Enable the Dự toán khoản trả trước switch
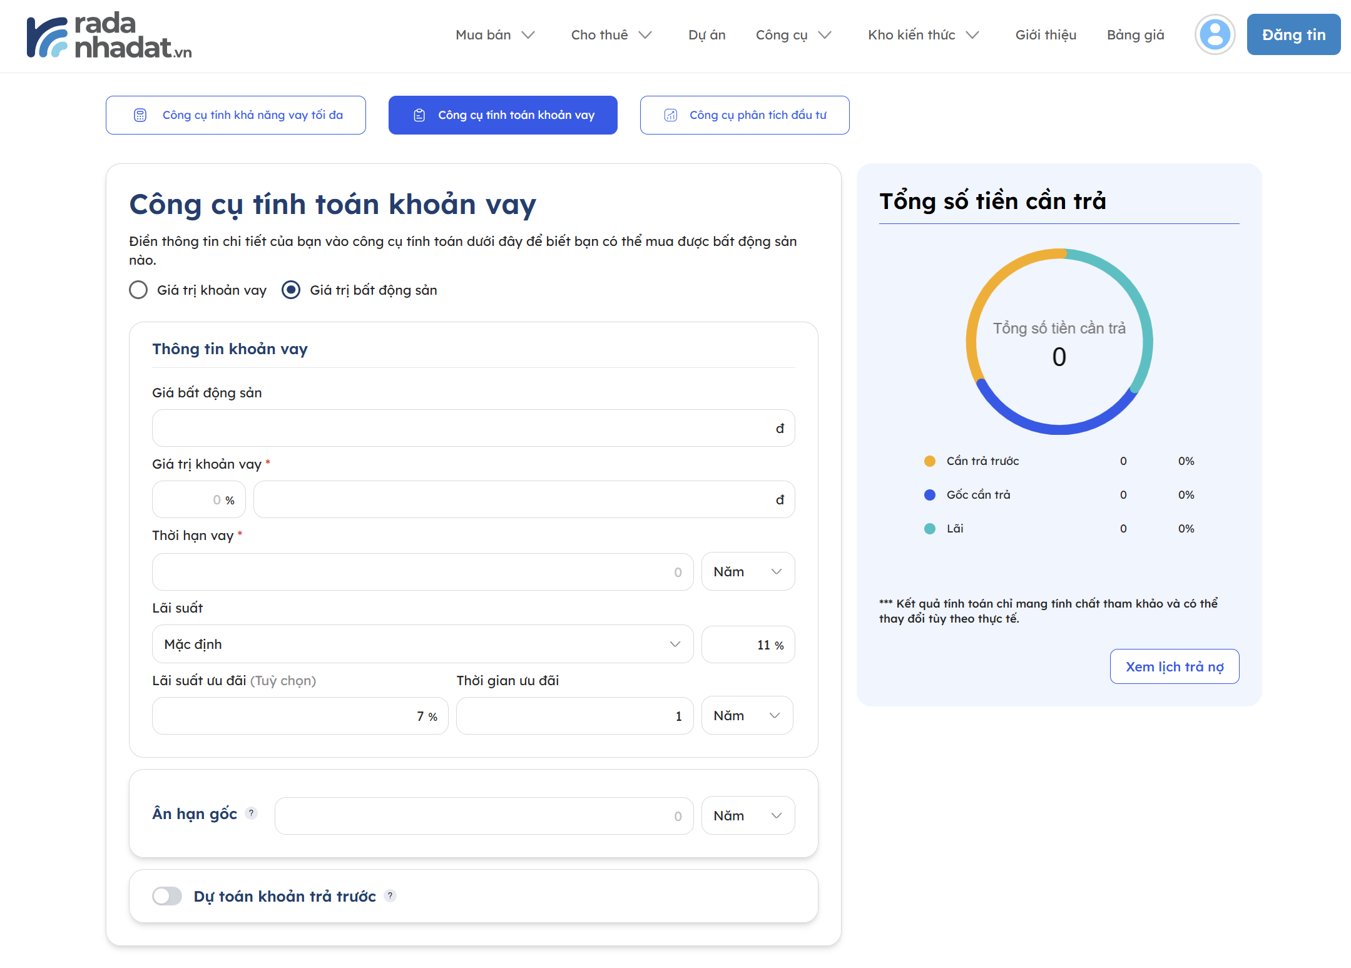Screen dimensions: 1351x968 pos(167,896)
